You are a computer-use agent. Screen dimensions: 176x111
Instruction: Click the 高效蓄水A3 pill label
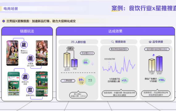click(x=87, y=53)
